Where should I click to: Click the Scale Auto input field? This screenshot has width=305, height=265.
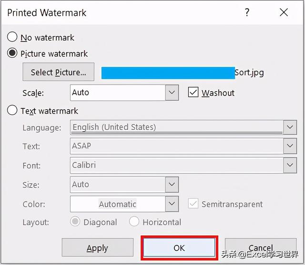(x=118, y=92)
